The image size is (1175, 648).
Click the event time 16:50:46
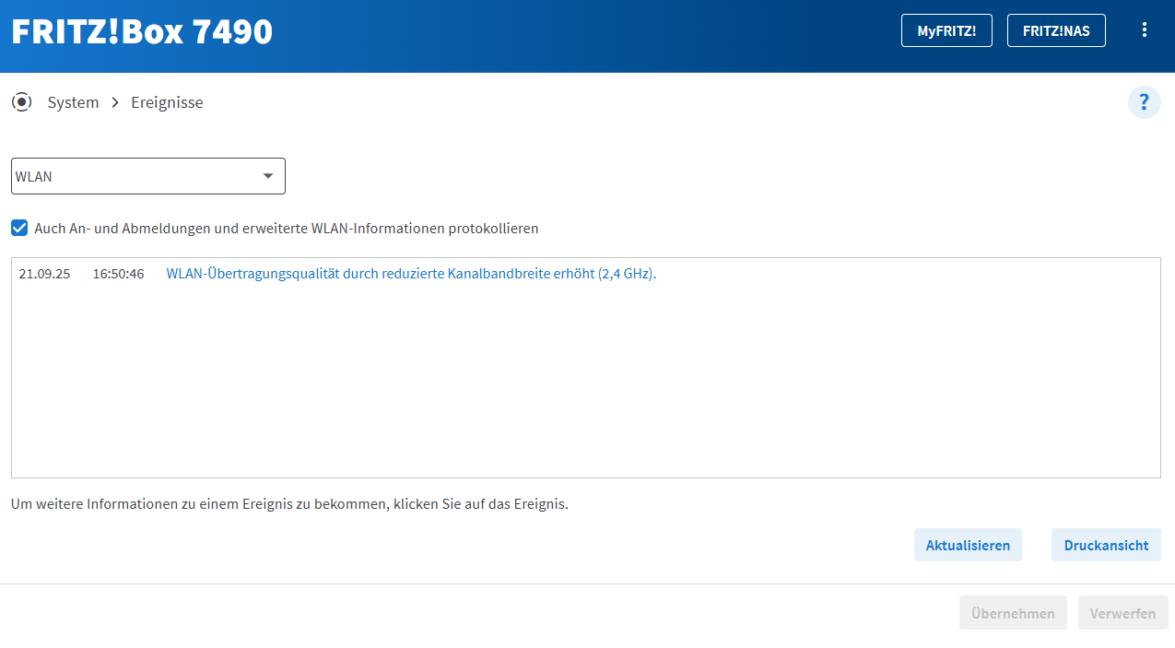click(x=118, y=274)
